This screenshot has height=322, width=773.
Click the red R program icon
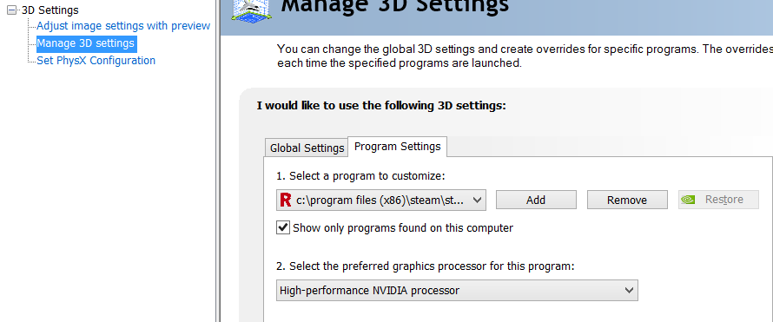tap(285, 200)
